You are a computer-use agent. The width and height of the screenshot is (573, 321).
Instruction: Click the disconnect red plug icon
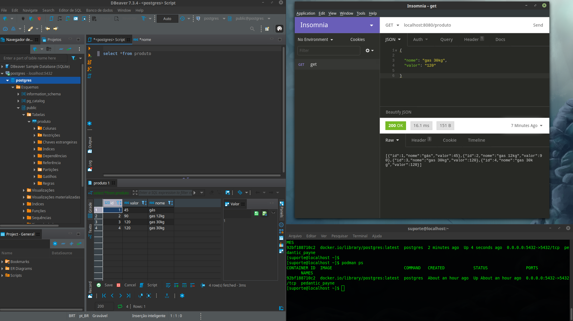click(x=39, y=19)
